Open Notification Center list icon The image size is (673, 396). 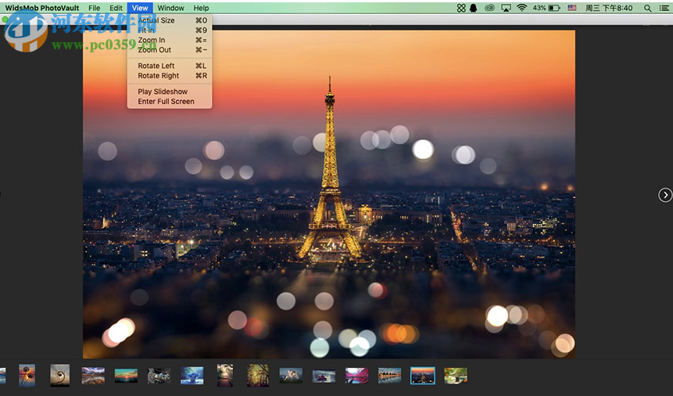point(664,8)
